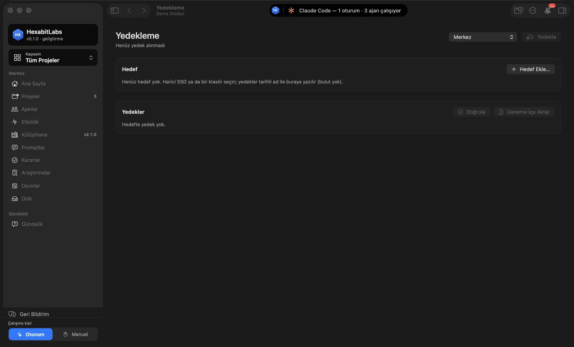This screenshot has height=347, width=574.
Task: Open the chat bubble icon in toolbar
Action: click(533, 10)
